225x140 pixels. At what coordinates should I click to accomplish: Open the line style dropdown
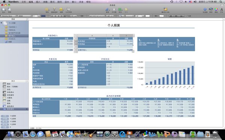[130, 16]
